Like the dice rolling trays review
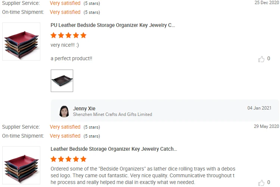 click(261, 183)
